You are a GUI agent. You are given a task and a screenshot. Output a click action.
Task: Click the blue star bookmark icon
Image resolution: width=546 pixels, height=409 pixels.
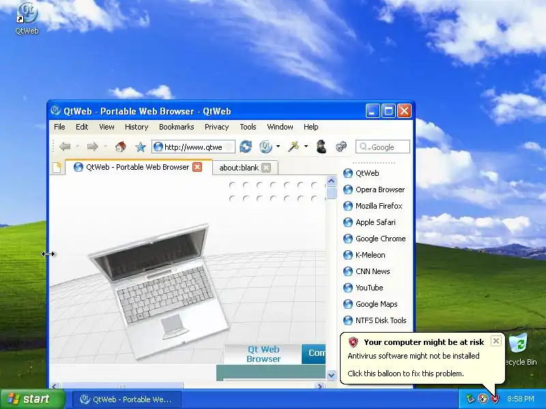tap(141, 147)
